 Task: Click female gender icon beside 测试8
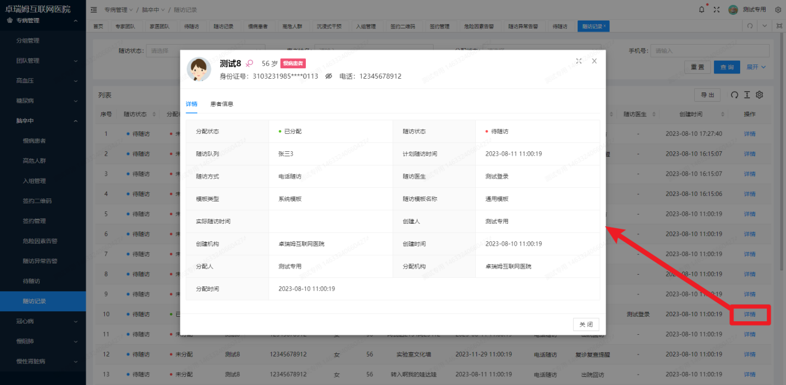pyautogui.click(x=249, y=63)
